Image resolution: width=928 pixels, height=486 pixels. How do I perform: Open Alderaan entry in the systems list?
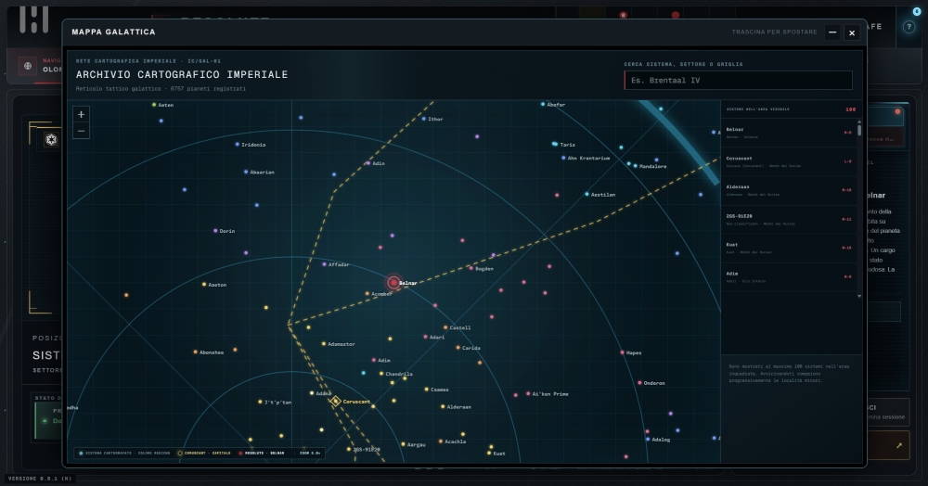point(789,190)
